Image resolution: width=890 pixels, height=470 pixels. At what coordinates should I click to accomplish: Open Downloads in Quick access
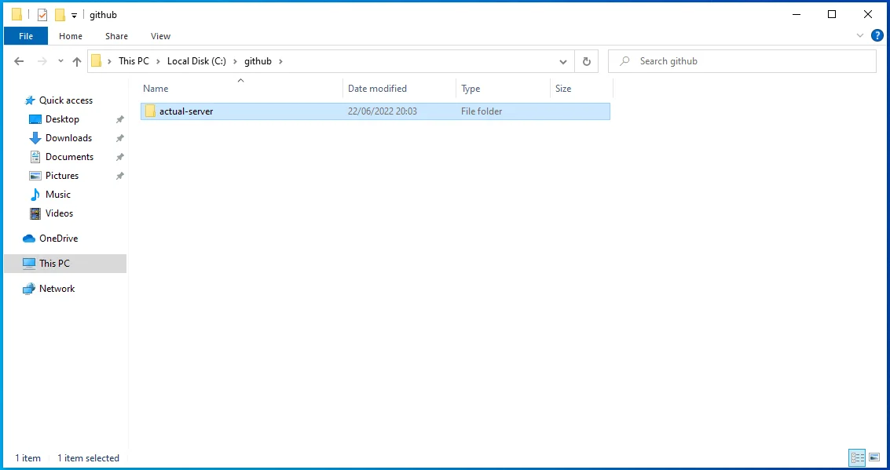pyautogui.click(x=68, y=138)
